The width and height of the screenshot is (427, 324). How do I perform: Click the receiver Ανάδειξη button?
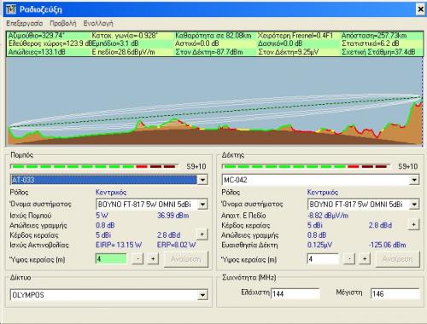click(x=398, y=259)
